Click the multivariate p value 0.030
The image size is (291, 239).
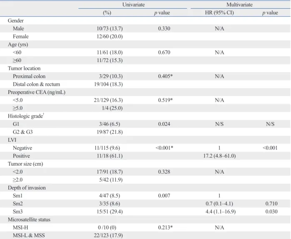coord(271,212)
